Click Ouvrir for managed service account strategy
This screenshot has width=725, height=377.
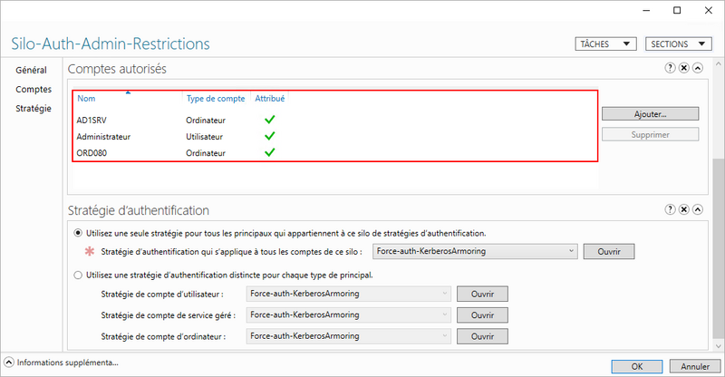click(x=482, y=315)
